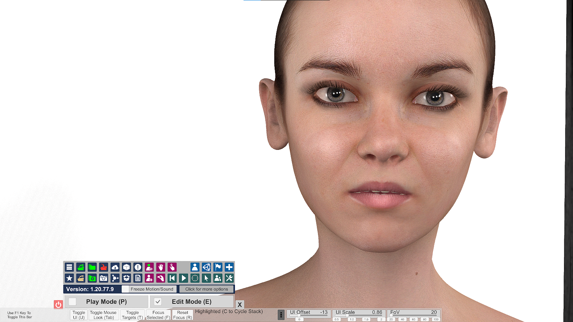
Task: Select the open hand icon
Action: click(161, 267)
